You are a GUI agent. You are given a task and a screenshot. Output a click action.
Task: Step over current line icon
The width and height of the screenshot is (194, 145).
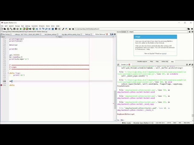[40, 29]
